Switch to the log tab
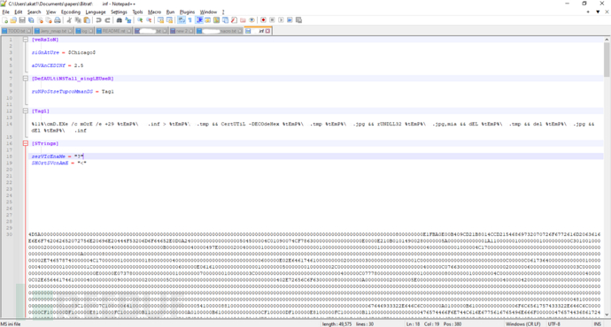 click(x=84, y=31)
